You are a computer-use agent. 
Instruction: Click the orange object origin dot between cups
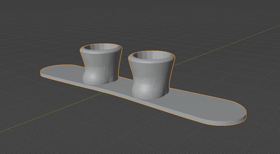(122, 85)
